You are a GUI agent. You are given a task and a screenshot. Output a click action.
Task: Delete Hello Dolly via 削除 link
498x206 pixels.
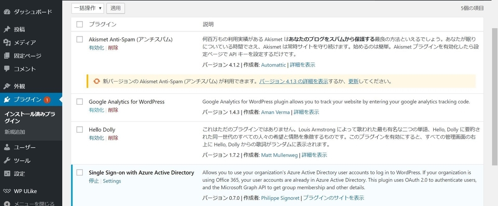tap(113, 138)
